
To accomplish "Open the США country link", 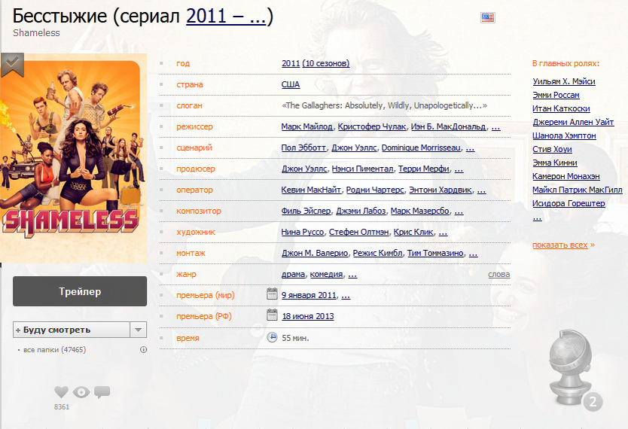I will coord(291,84).
